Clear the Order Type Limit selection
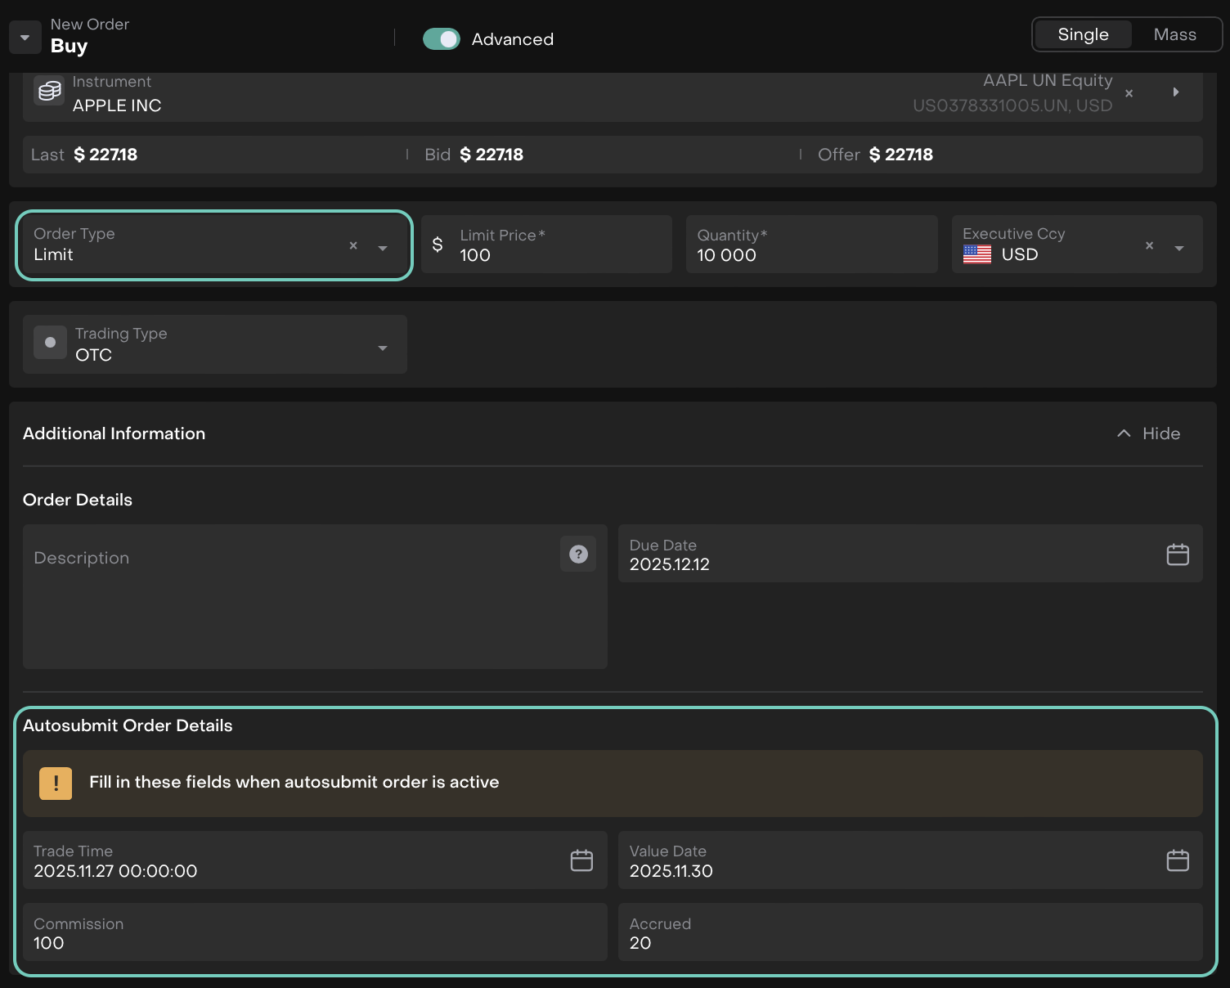The height and width of the screenshot is (988, 1230). tap(353, 245)
